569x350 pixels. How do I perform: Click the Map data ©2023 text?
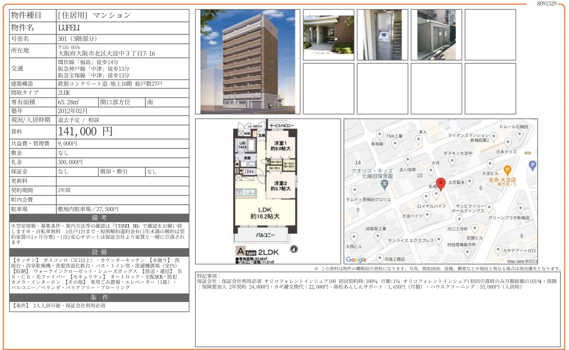pyautogui.click(x=522, y=261)
